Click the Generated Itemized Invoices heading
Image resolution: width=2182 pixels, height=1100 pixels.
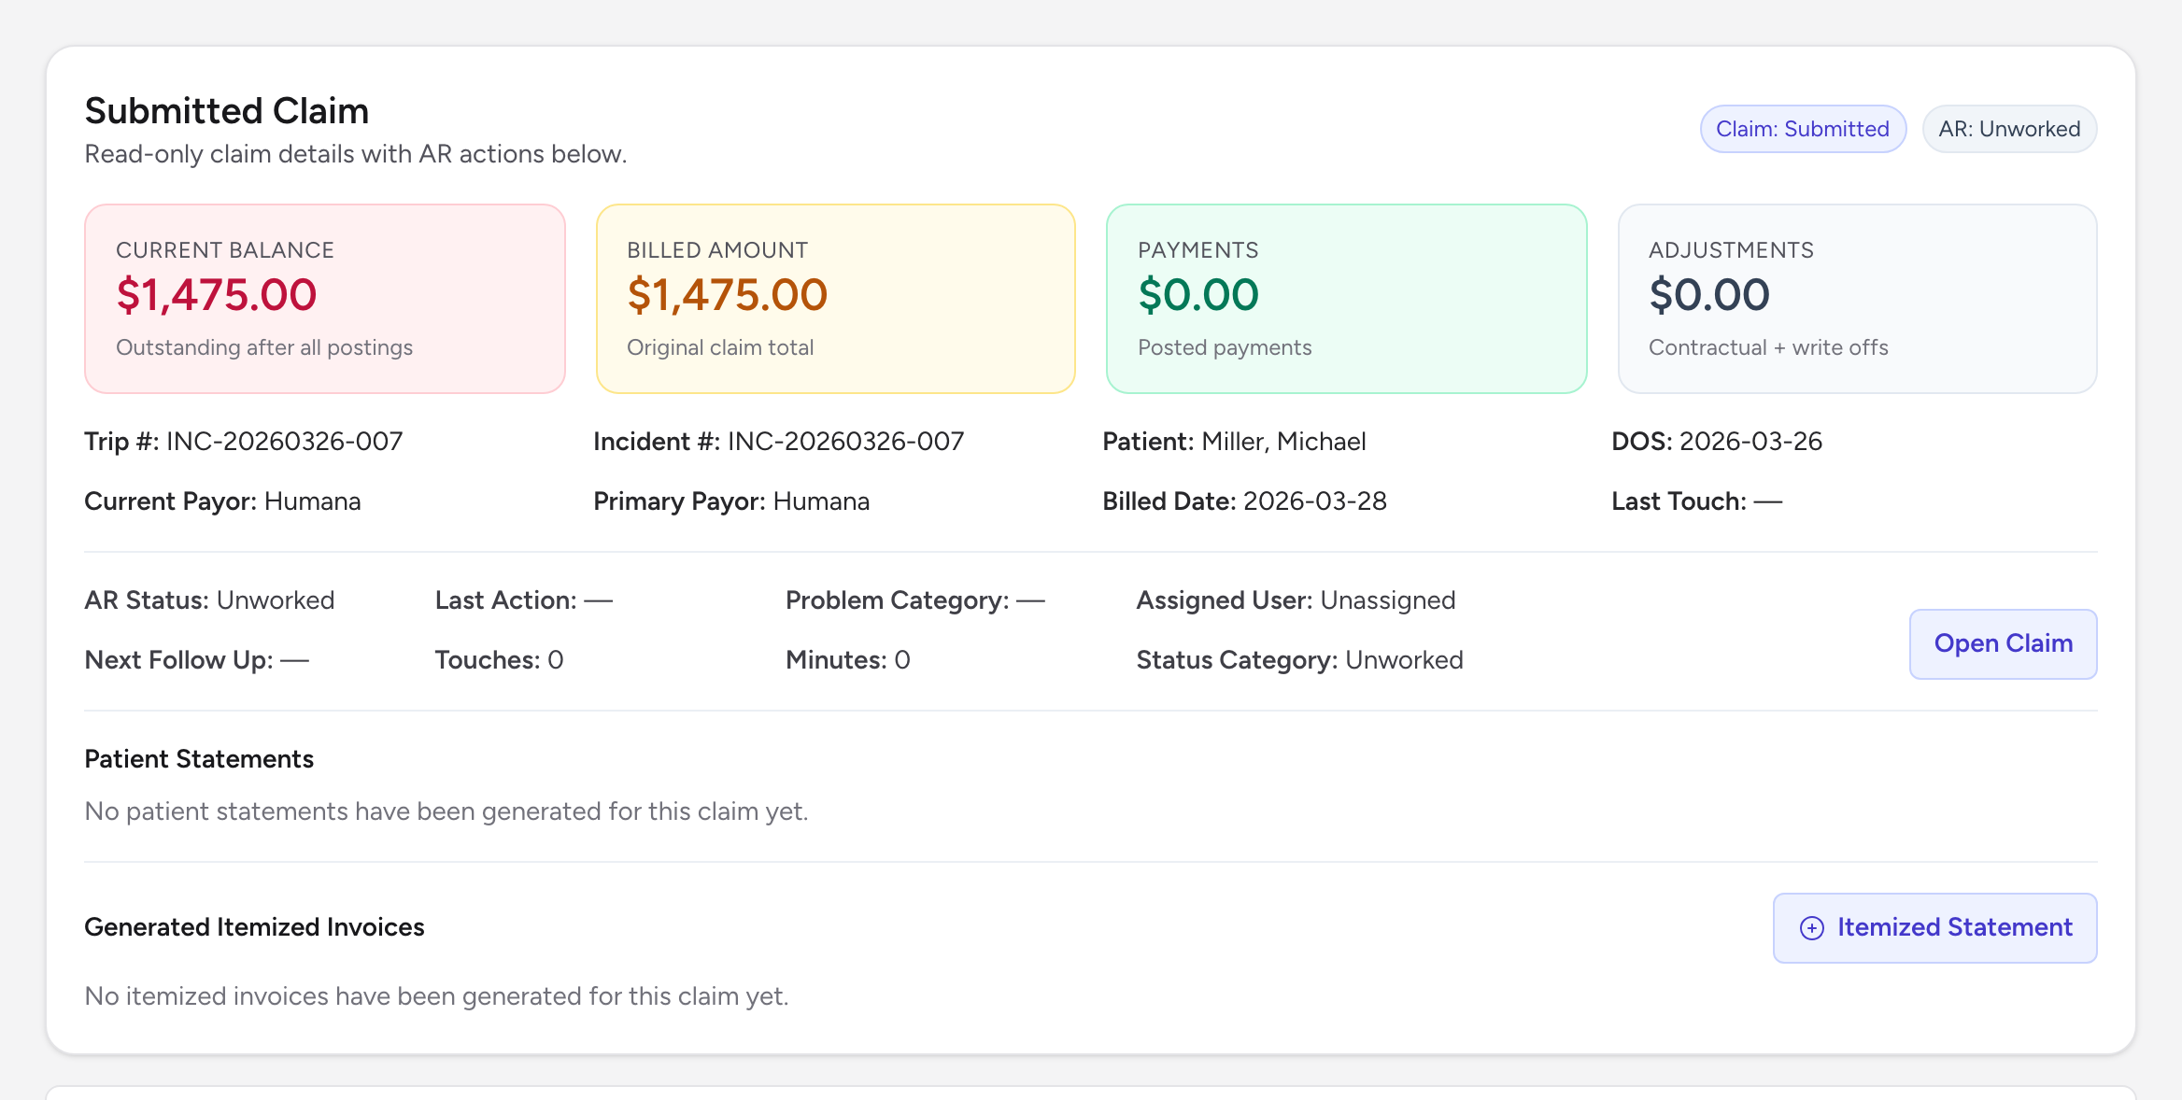point(254,927)
